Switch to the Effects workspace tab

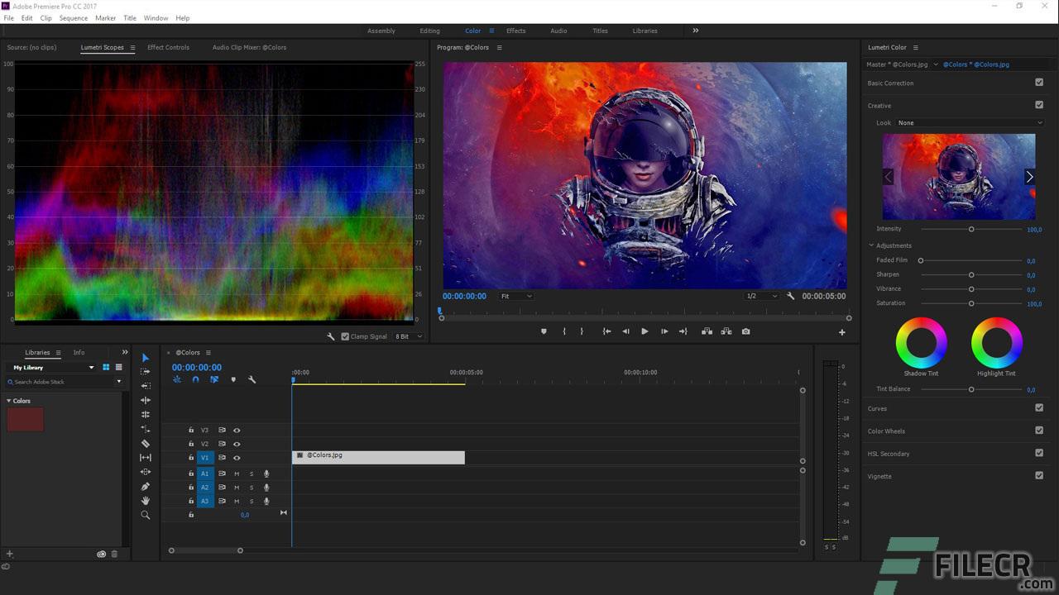pos(515,31)
